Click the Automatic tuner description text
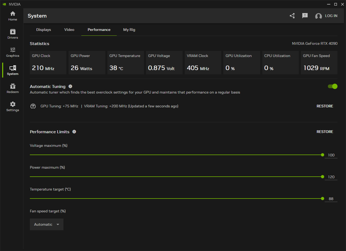346x251 pixels. point(135,92)
